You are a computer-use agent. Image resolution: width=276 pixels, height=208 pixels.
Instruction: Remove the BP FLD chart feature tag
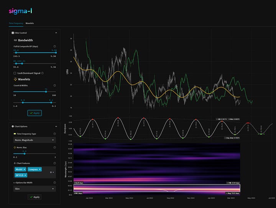tap(25, 175)
